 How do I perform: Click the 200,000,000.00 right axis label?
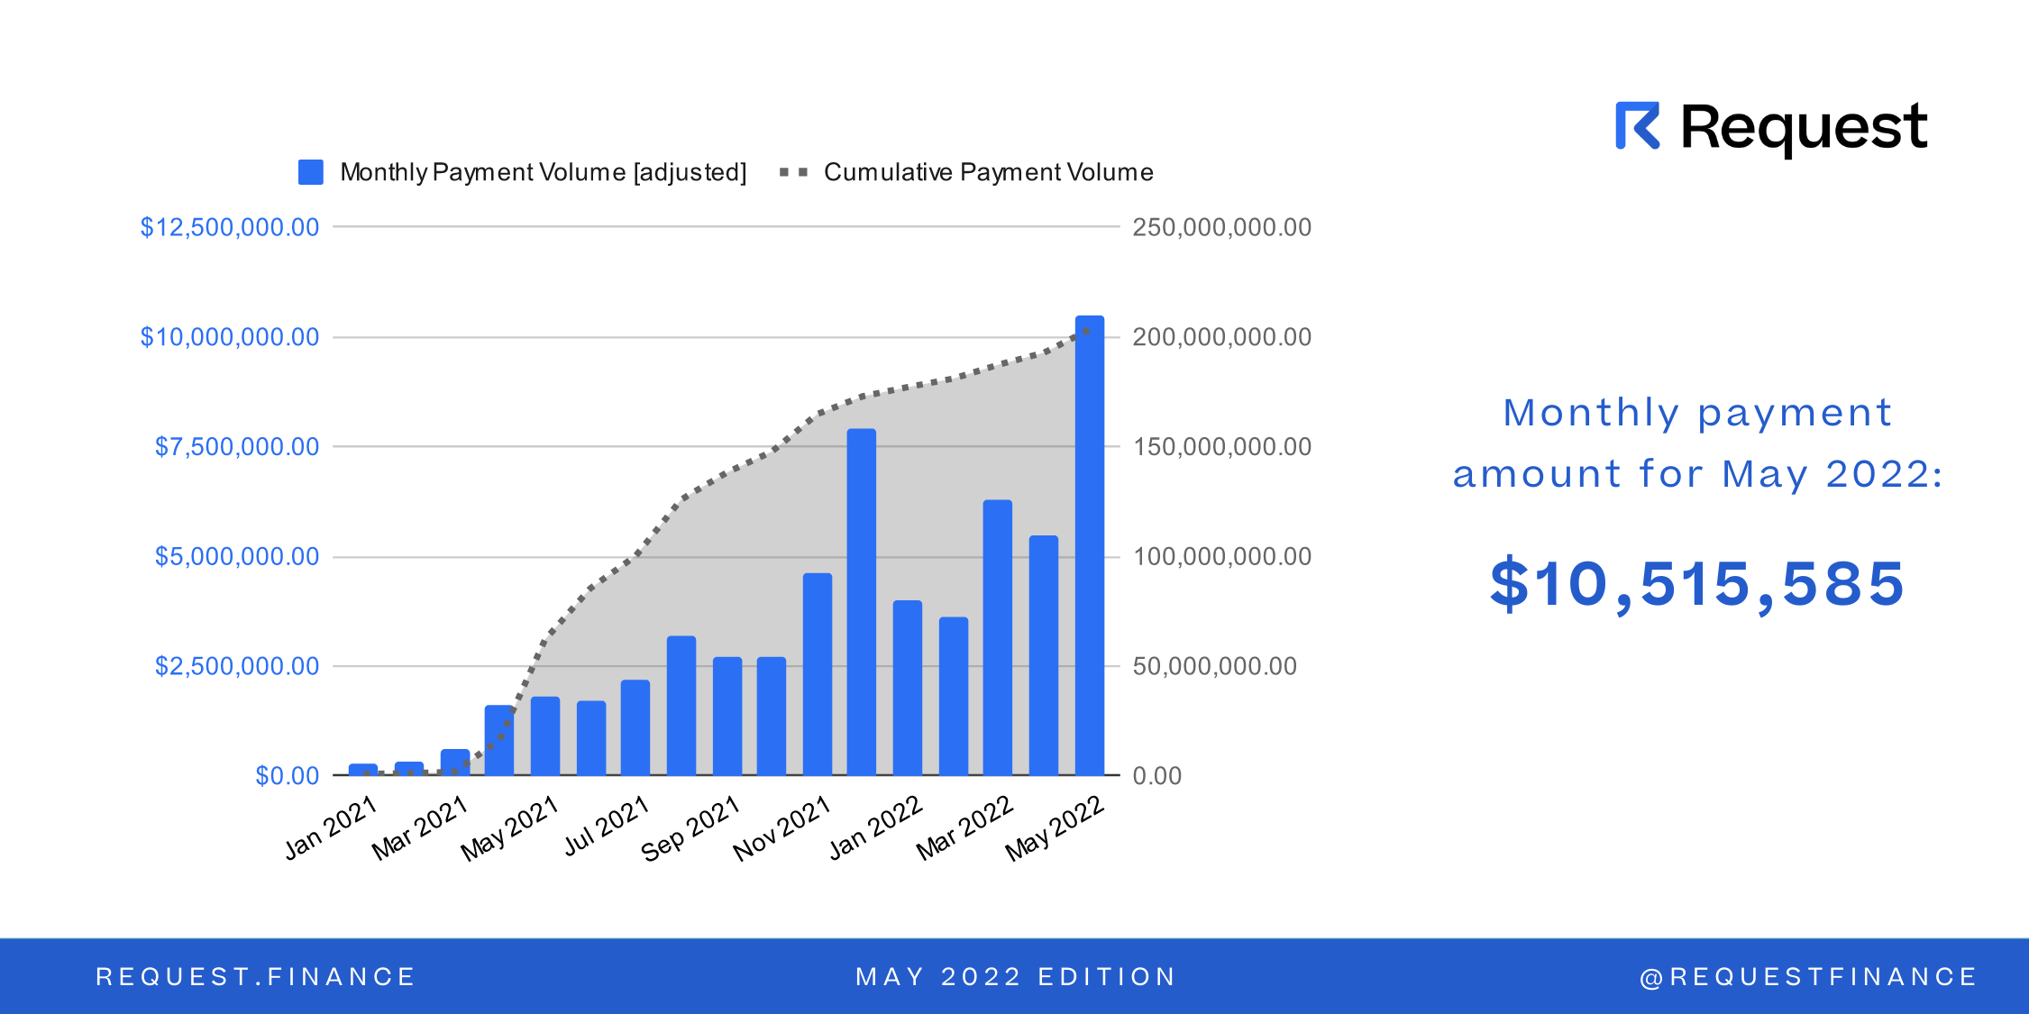(1221, 337)
